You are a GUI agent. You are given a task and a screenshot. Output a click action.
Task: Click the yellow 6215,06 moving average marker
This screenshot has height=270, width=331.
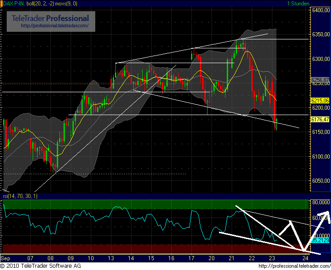coord(320,101)
